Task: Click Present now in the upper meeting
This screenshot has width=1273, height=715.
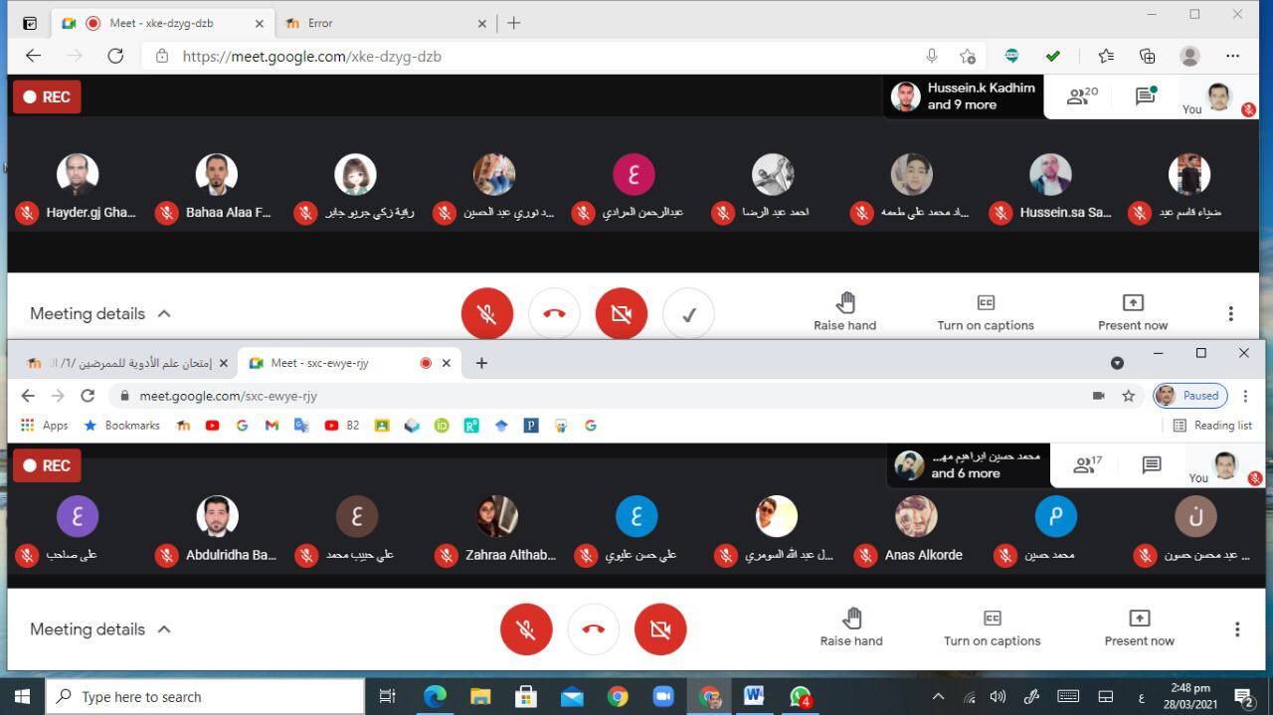Action: tap(1132, 311)
